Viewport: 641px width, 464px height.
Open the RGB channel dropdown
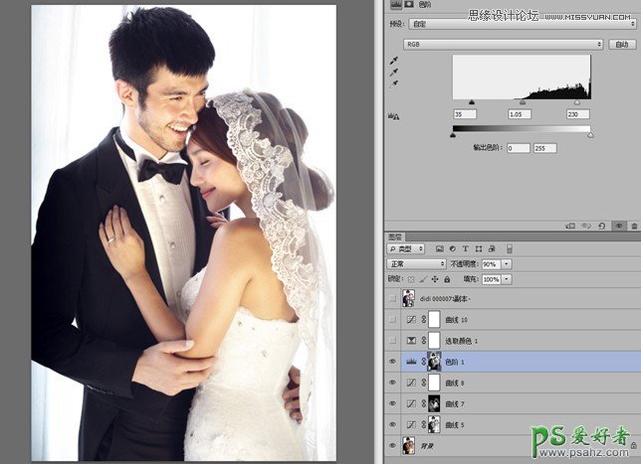click(x=504, y=45)
